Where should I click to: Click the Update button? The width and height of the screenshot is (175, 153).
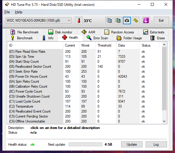click(x=132, y=144)
